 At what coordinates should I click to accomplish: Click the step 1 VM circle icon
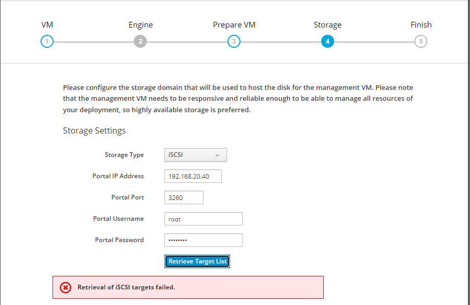click(x=47, y=41)
